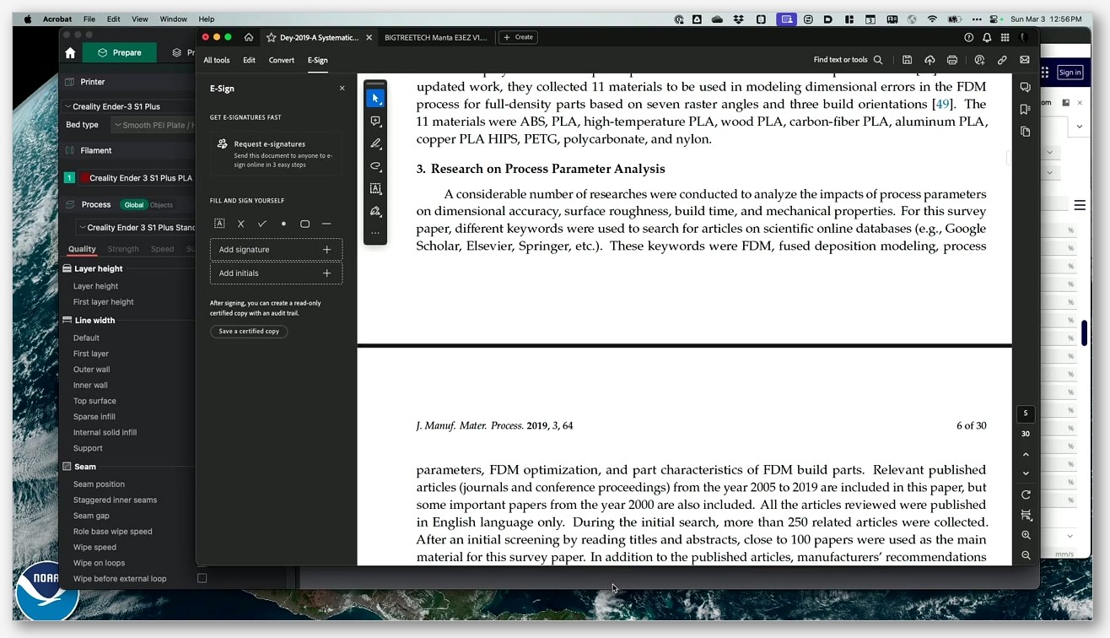Save the PDF with the floppy icon
The image size is (1110, 638).
(x=907, y=60)
